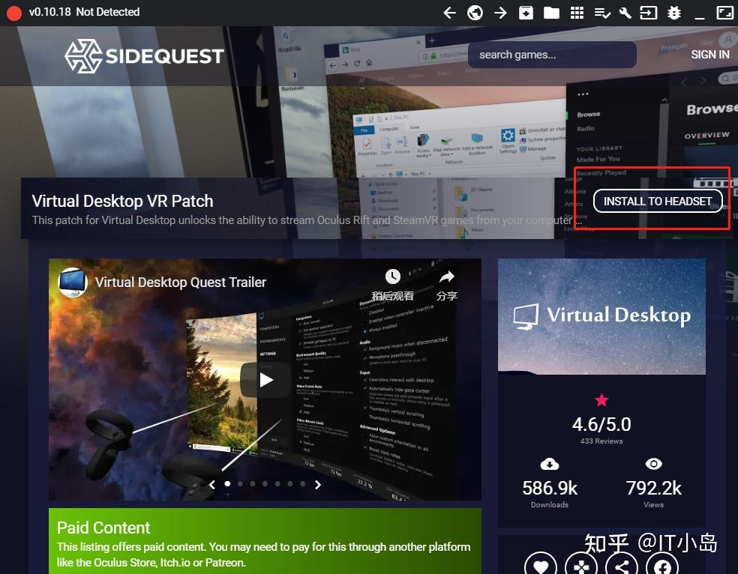738x574 pixels.
Task: Advance the trailer carousel with right chevron
Action: [317, 485]
